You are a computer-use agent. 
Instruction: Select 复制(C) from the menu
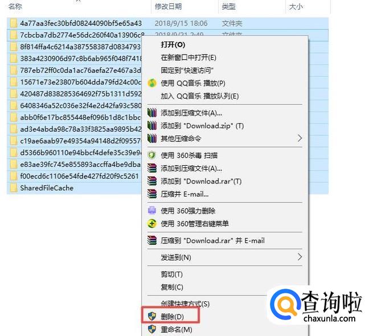point(172,287)
